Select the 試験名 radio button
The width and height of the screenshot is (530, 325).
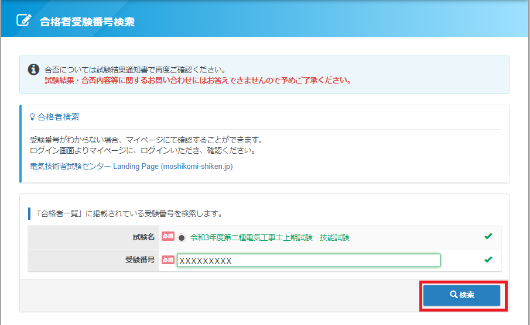pyautogui.click(x=182, y=238)
